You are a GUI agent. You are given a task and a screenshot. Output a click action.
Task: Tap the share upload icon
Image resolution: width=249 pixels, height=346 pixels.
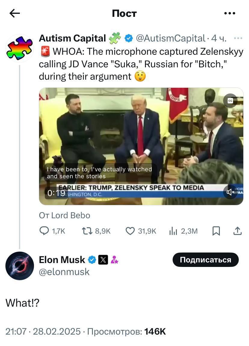pos(237,231)
